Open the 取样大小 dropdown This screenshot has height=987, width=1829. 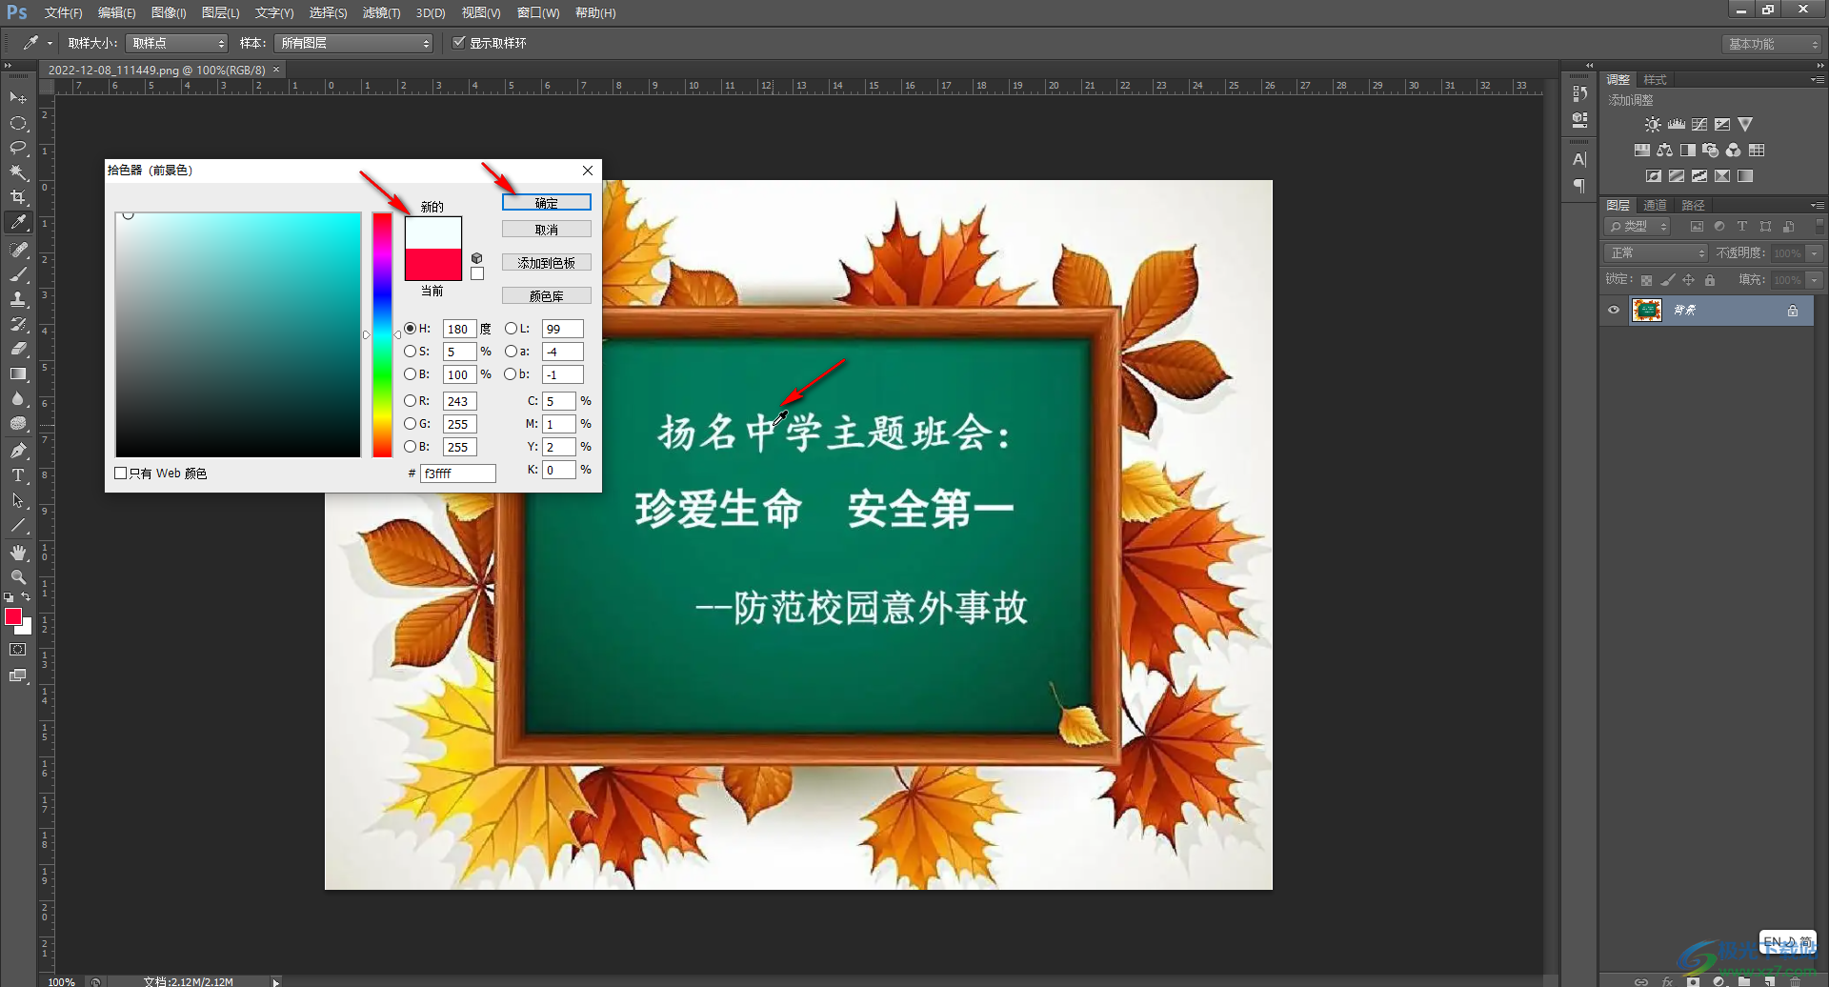pos(177,43)
